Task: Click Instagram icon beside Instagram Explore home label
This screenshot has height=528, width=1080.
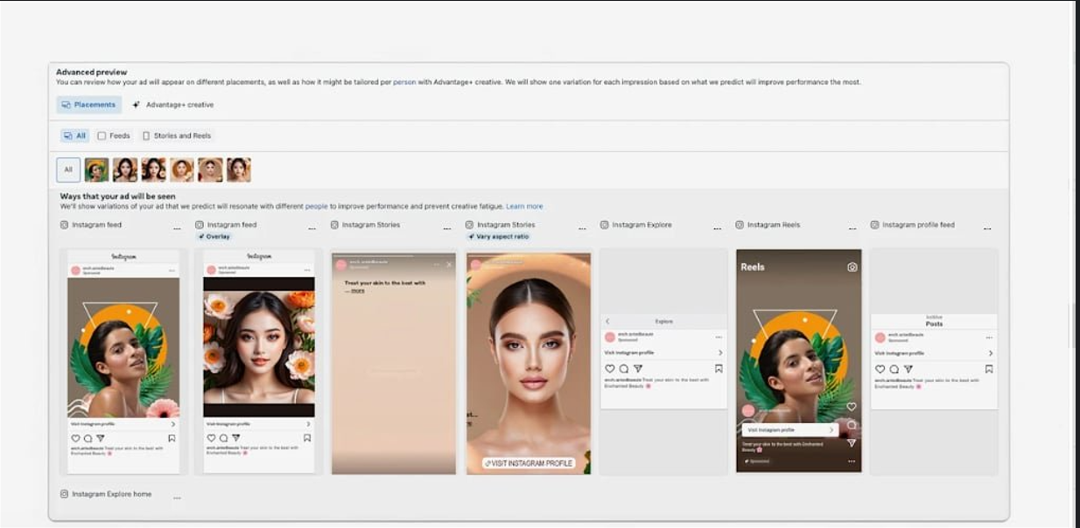Action: tap(64, 494)
